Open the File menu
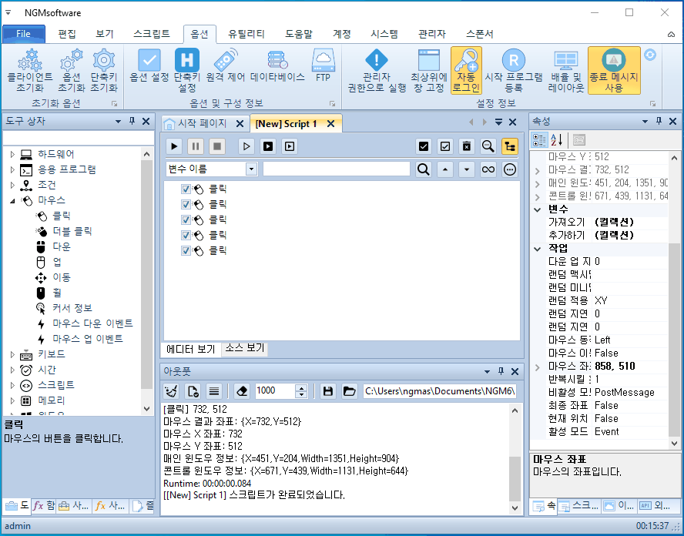Image resolution: width=684 pixels, height=536 pixels. pyautogui.click(x=24, y=34)
